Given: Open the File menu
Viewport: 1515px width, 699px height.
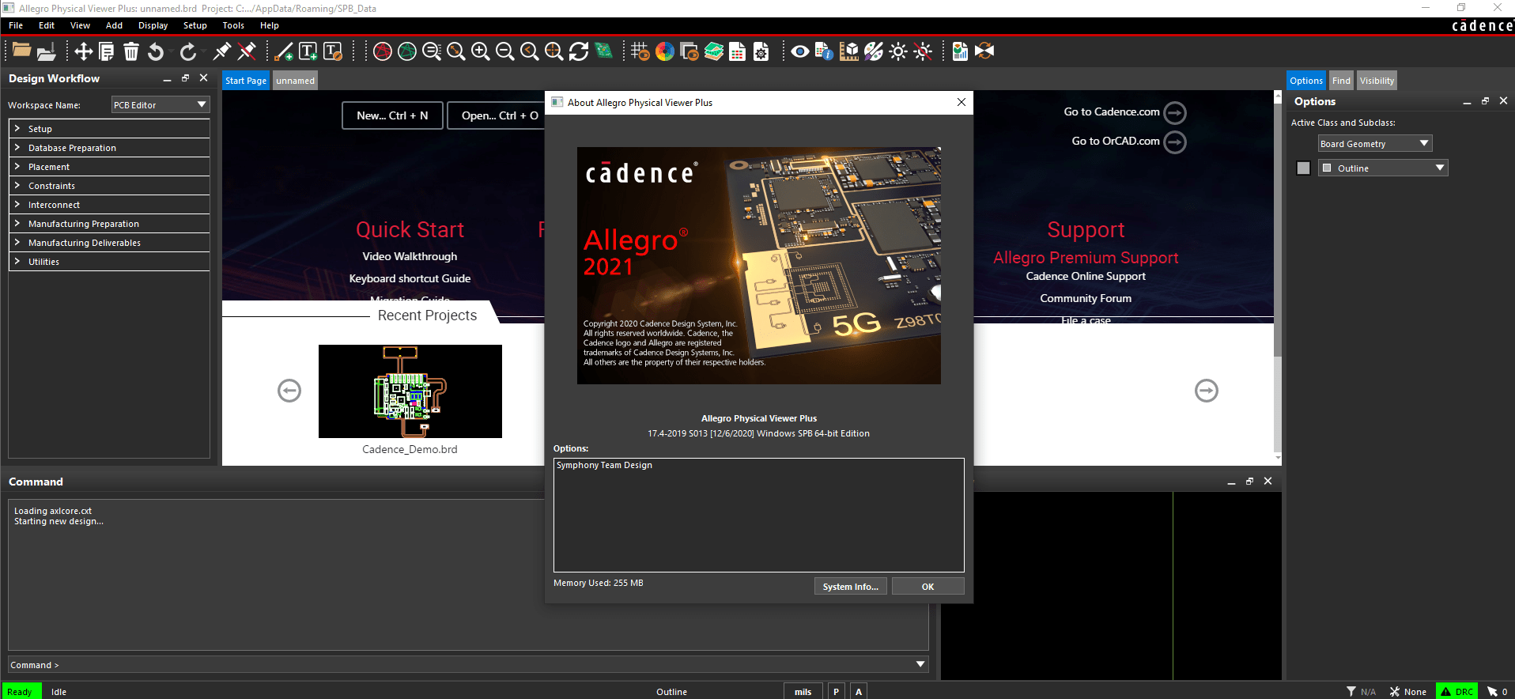Looking at the screenshot, I should pos(16,25).
